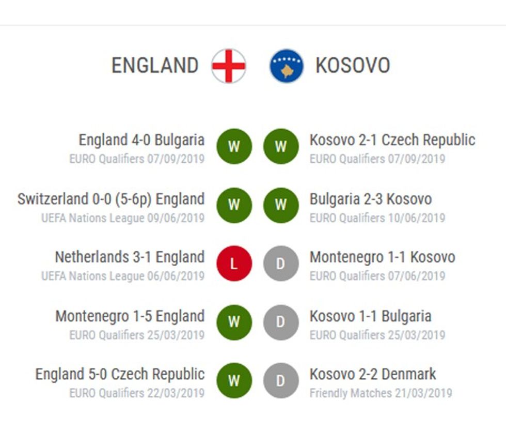Click Kosovo's D badge for Denmark match

point(281,381)
